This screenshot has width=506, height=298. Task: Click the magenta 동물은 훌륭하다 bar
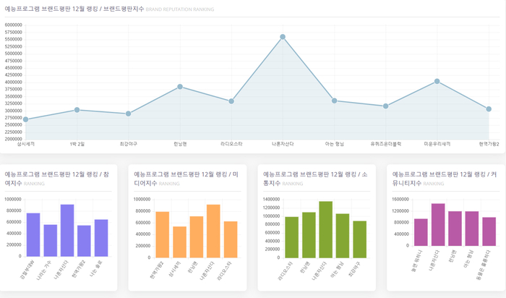(x=489, y=231)
